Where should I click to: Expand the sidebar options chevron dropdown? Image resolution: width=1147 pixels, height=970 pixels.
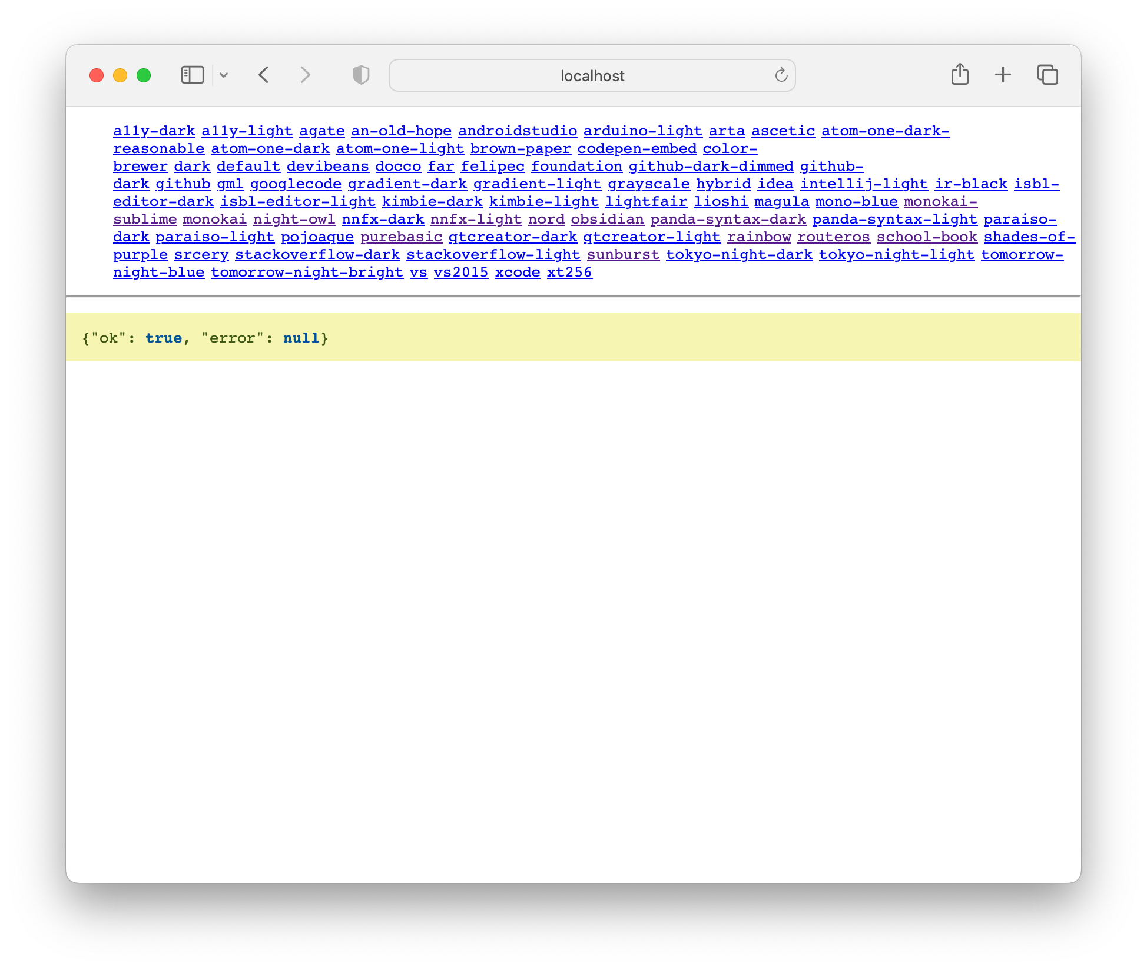(x=224, y=75)
